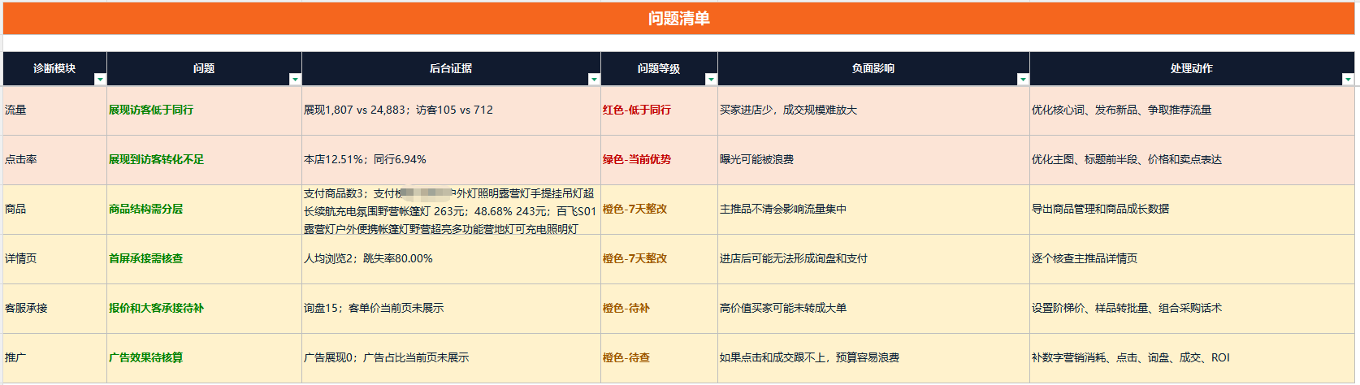The height and width of the screenshot is (385, 1360).
Task: Open the 问题 column filter dropdown
Action: [295, 80]
